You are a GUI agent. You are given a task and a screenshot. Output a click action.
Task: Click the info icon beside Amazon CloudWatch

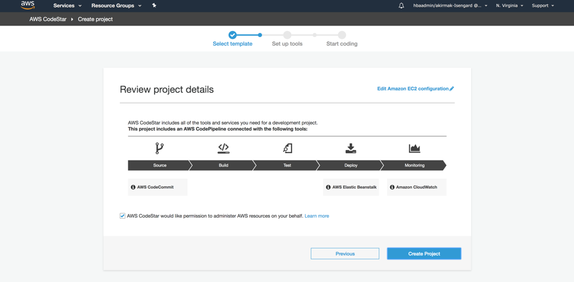click(x=392, y=187)
